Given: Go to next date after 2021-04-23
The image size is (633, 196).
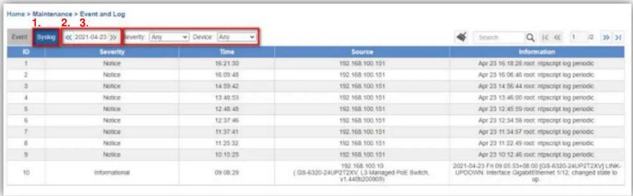Looking at the screenshot, I should point(112,36).
